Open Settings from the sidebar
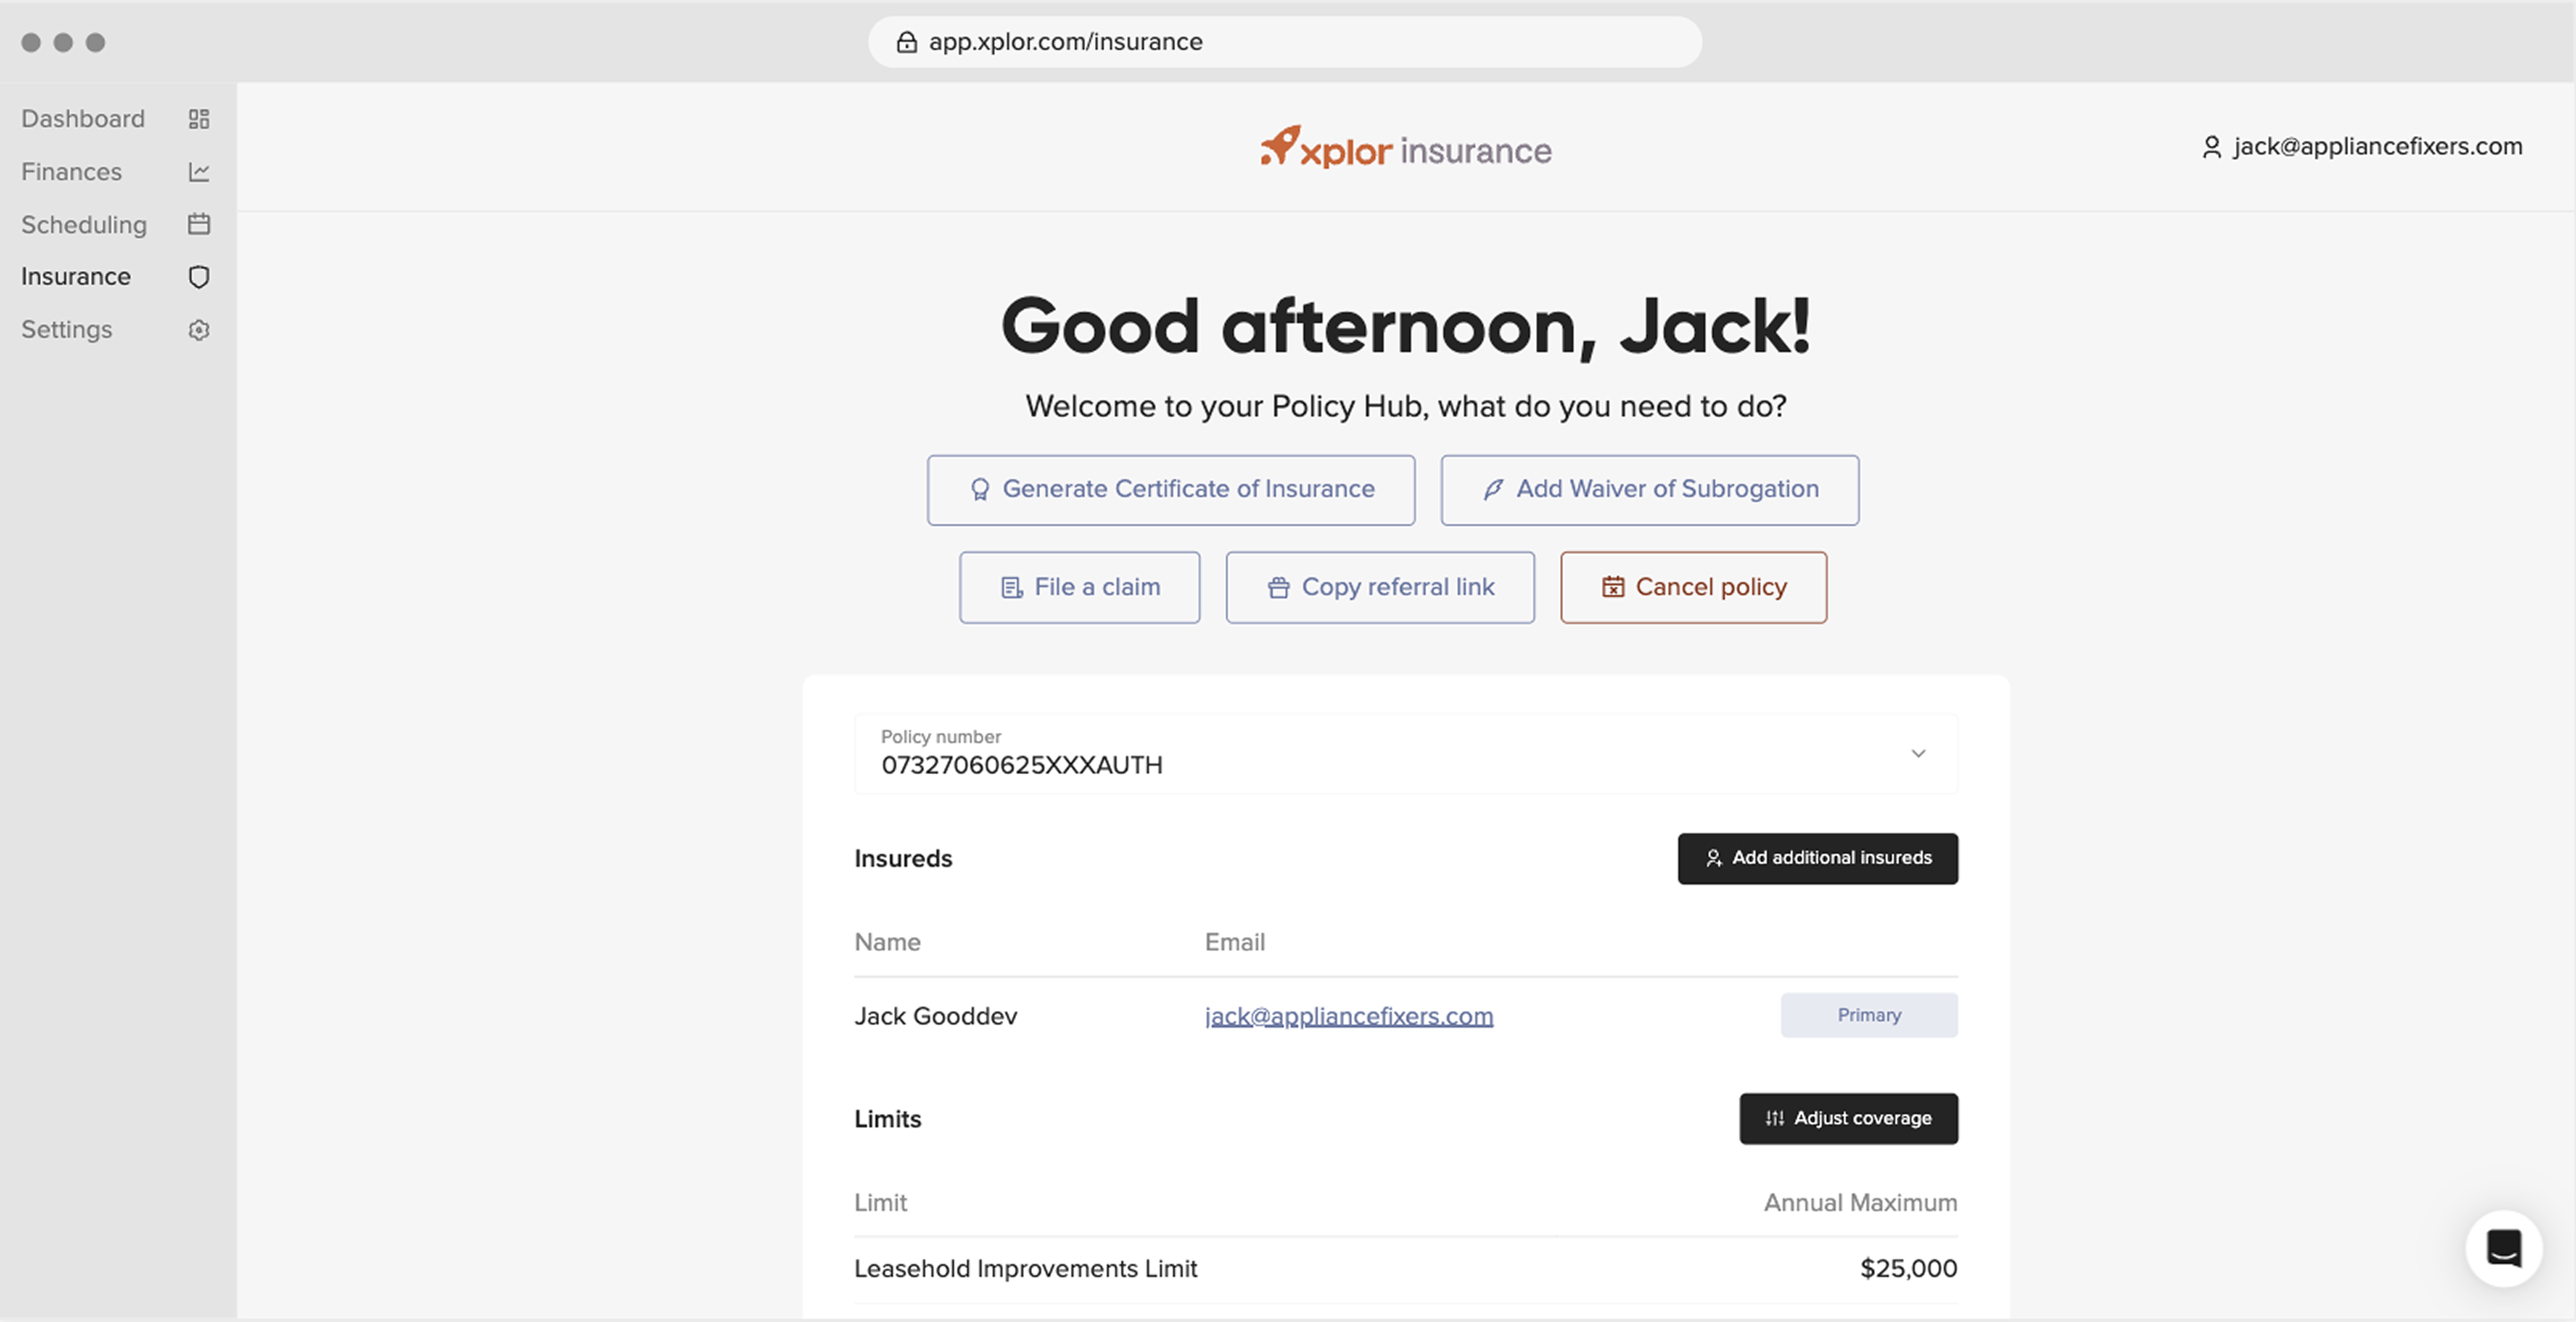2576x1322 pixels. click(x=66, y=330)
